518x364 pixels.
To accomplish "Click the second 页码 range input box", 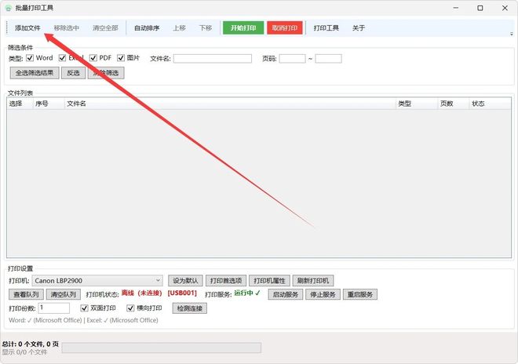I will pos(328,59).
